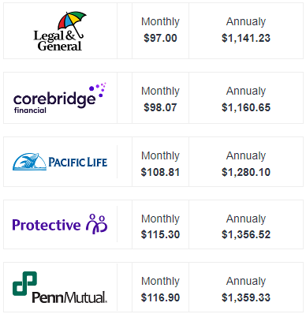Select Penn Mutual annual $1,359.33 rate

(246, 297)
